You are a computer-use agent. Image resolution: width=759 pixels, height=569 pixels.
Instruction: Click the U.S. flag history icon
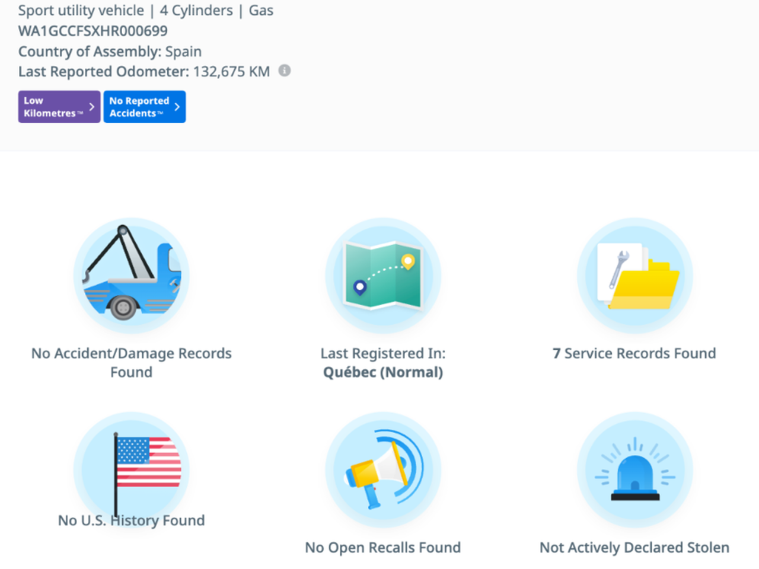click(x=132, y=468)
